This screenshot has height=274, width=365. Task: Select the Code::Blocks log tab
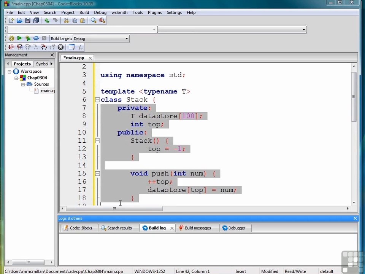pyautogui.click(x=79, y=228)
